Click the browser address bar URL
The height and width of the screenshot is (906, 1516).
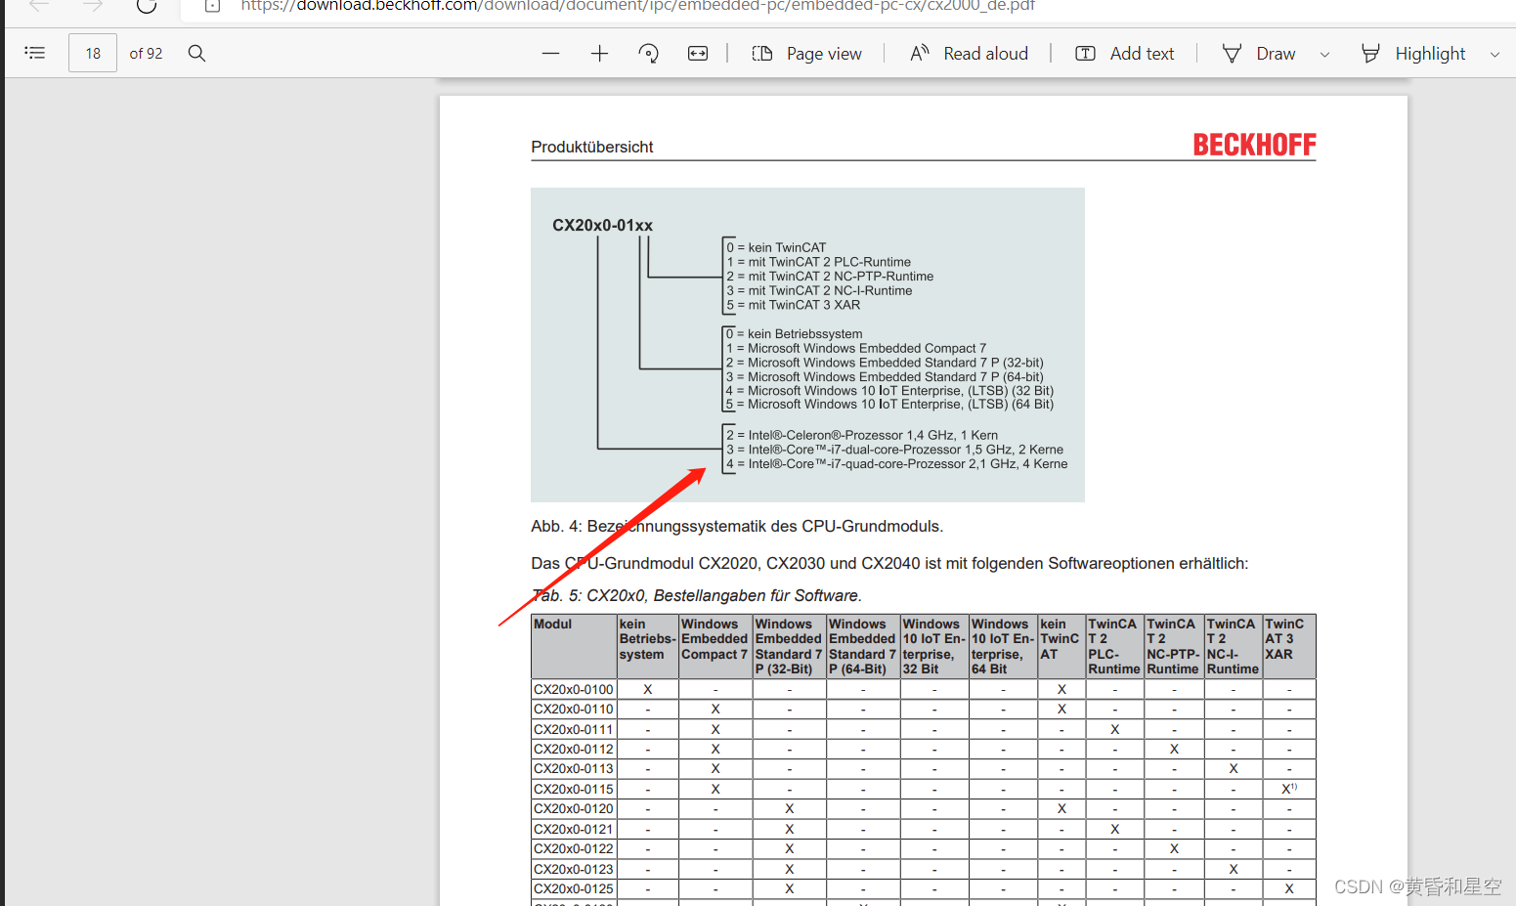pos(637,6)
